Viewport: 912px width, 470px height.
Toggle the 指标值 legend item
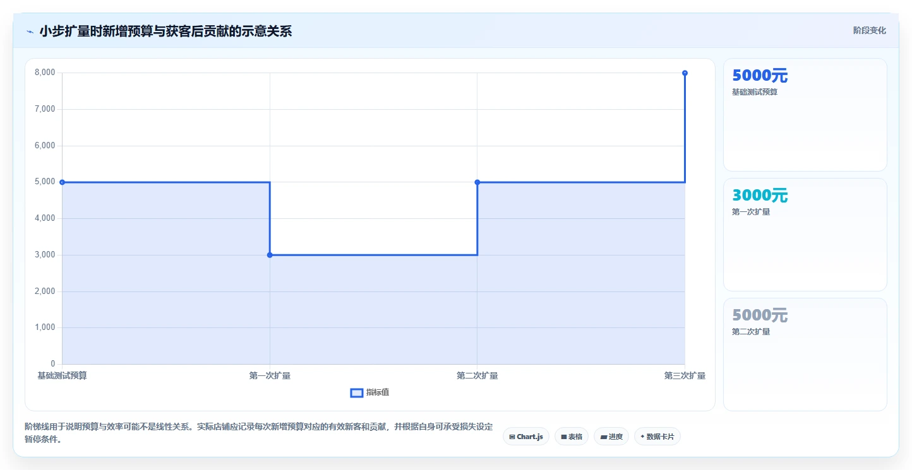pyautogui.click(x=370, y=392)
